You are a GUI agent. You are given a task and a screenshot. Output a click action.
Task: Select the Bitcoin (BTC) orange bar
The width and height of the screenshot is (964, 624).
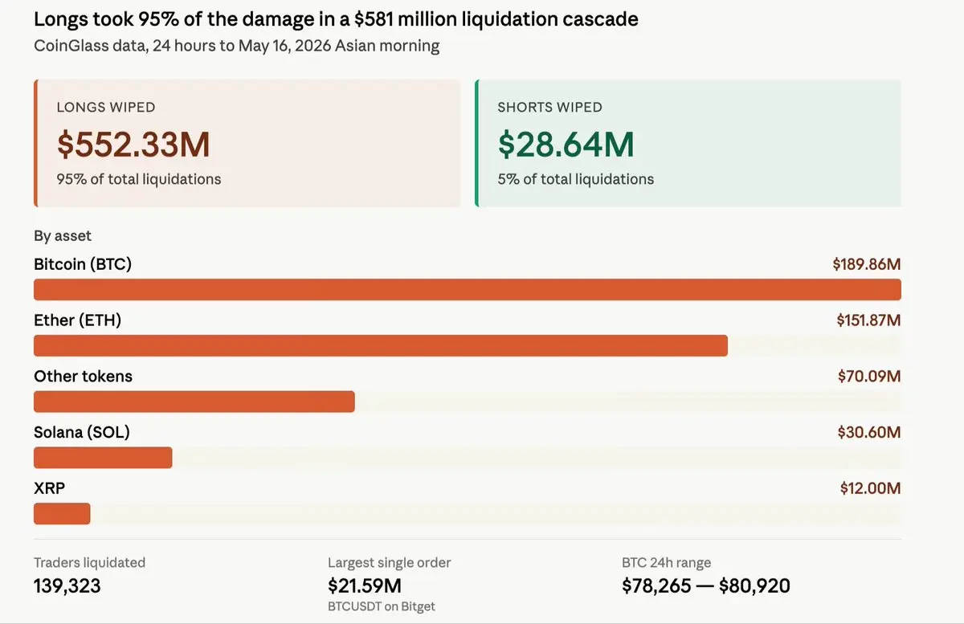click(468, 289)
